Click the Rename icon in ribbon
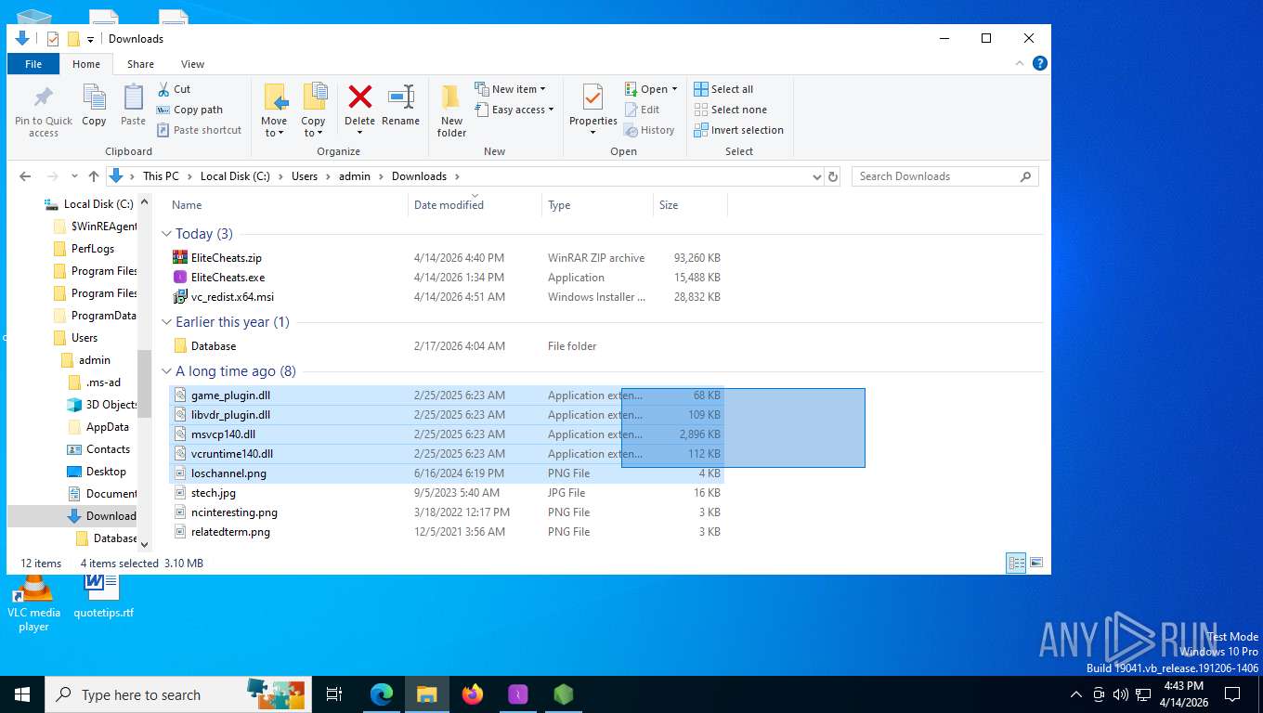 click(400, 97)
